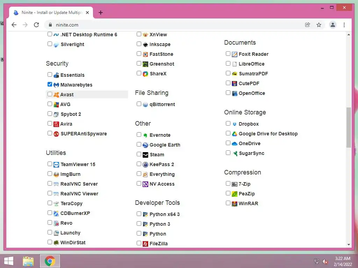This screenshot has width=358, height=268.
Task: Click the Avira red icon
Action: pos(56,124)
